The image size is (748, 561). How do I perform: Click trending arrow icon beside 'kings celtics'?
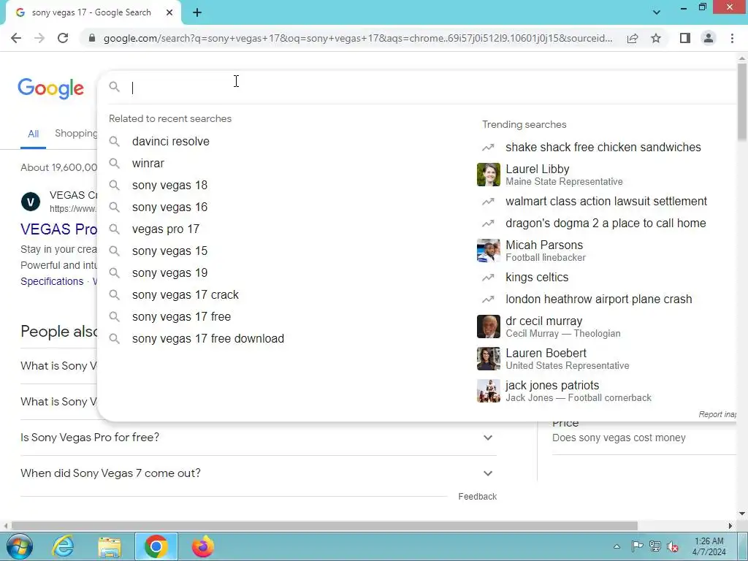pos(488,277)
